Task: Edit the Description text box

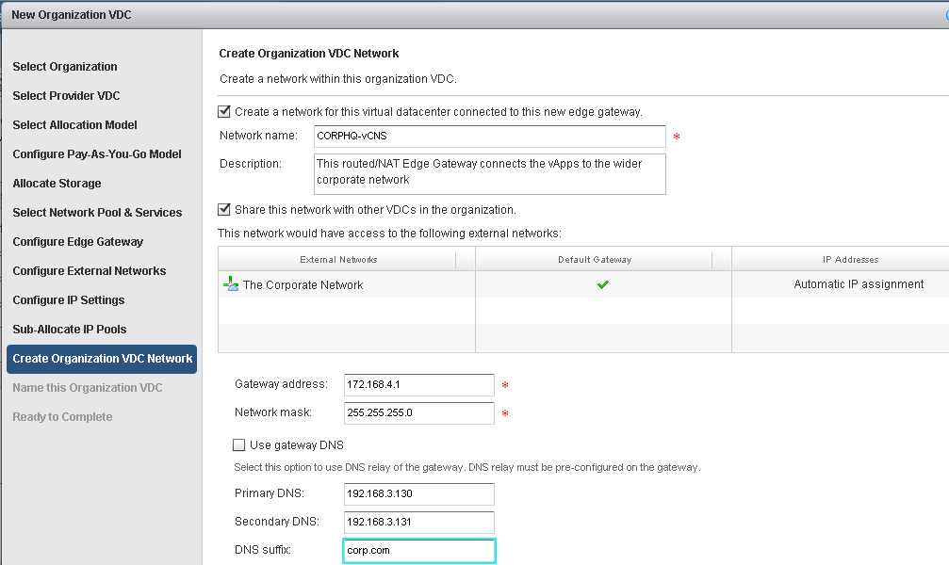Action: click(489, 173)
